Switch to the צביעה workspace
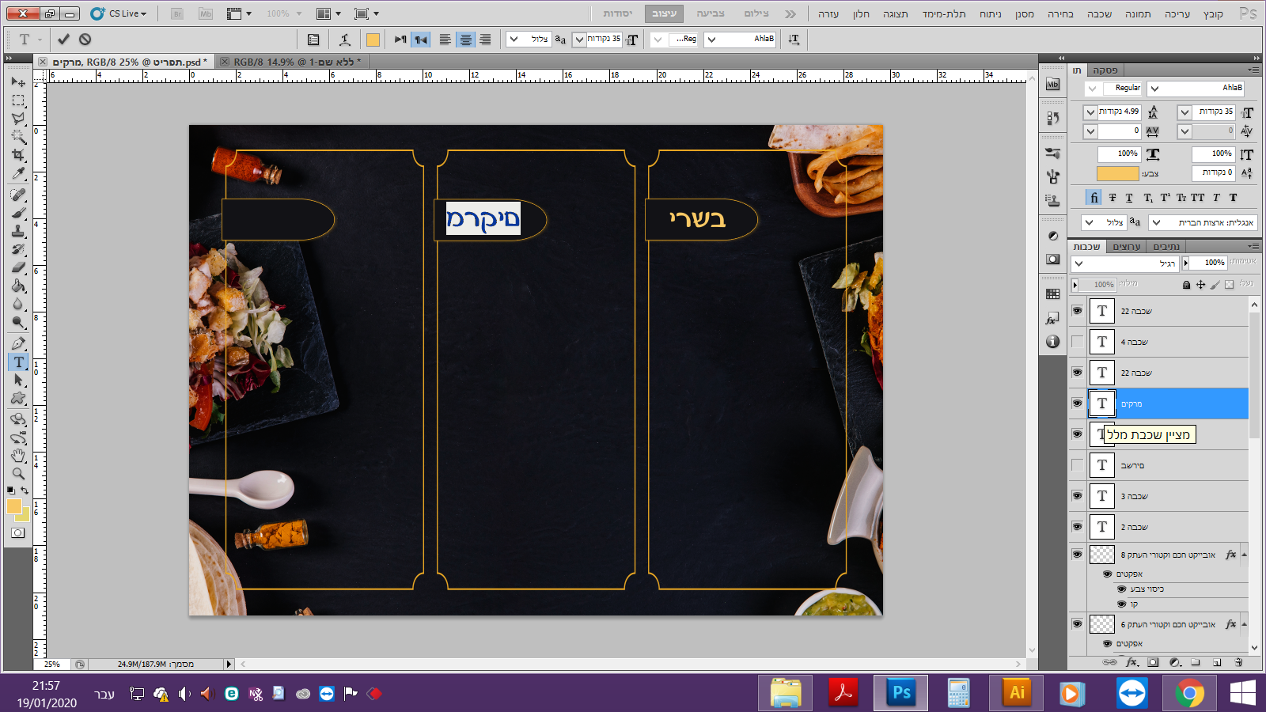Screen dimensions: 1266x712 tap(711, 13)
